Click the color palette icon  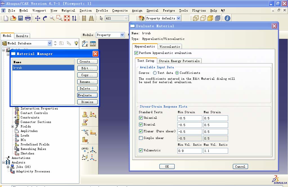pyautogui.click(x=141, y=18)
